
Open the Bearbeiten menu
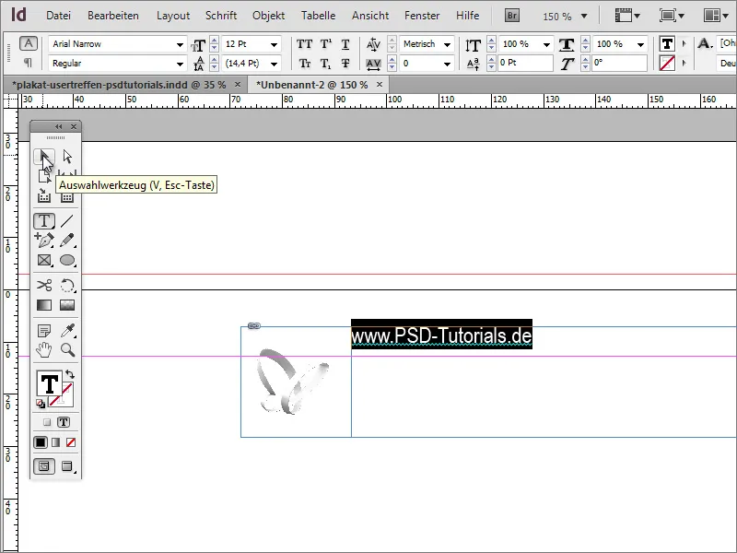[x=113, y=16]
